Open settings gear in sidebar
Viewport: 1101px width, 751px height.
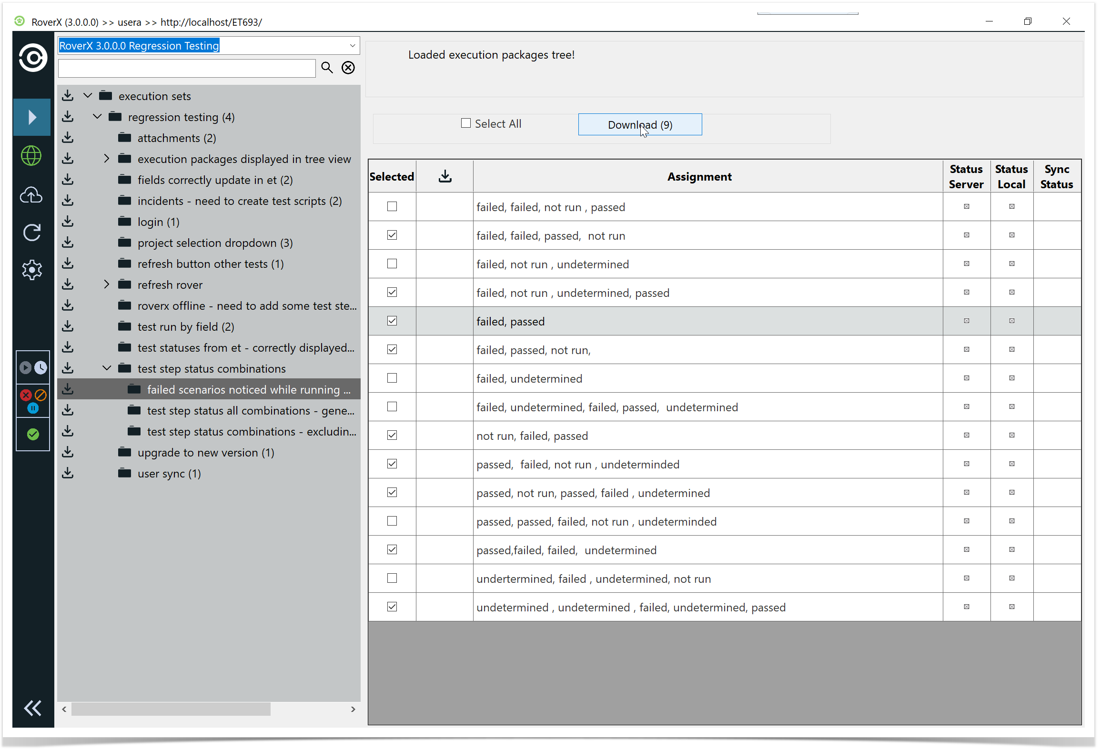[x=32, y=270]
